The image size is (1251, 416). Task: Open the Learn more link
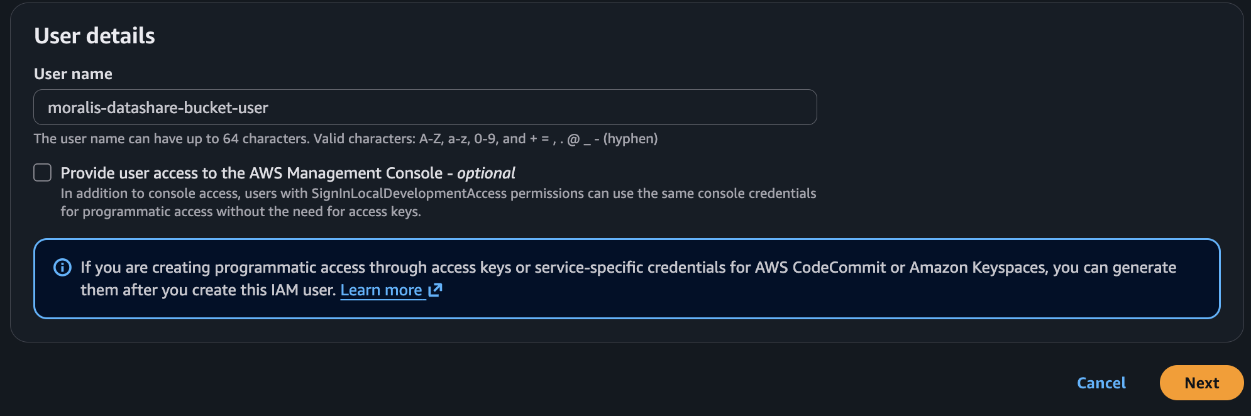pos(381,290)
